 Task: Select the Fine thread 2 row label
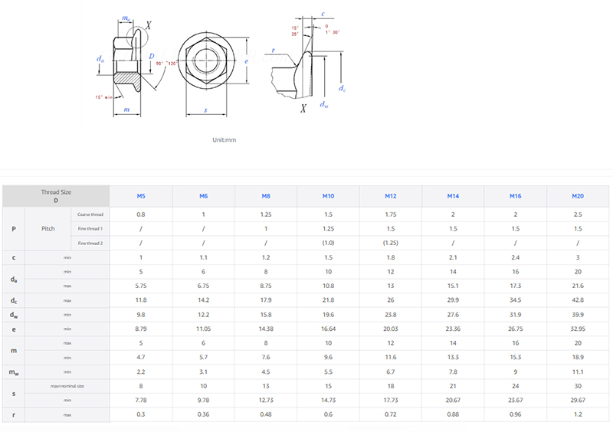click(90, 244)
